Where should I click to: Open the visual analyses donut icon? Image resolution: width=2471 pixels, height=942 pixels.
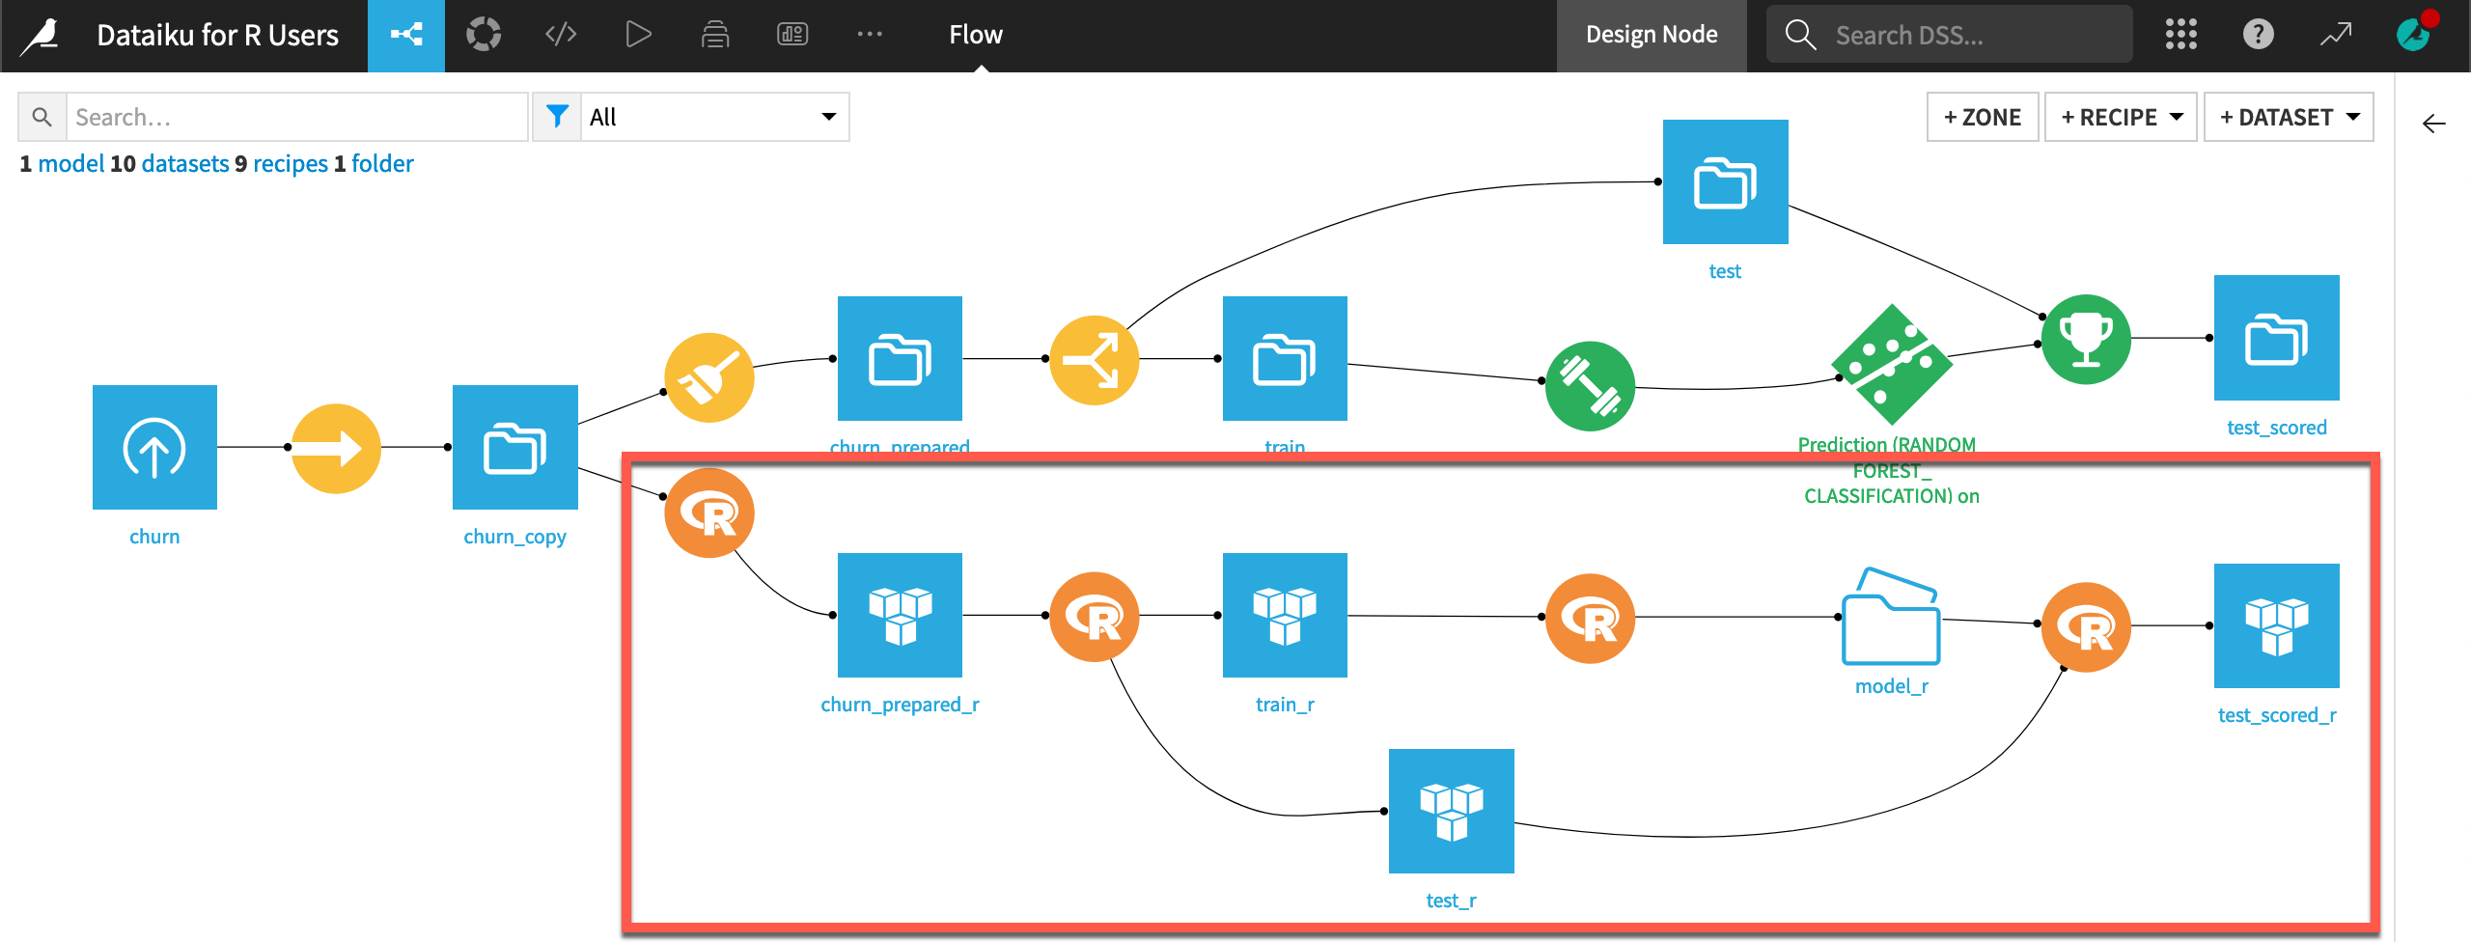(x=484, y=34)
